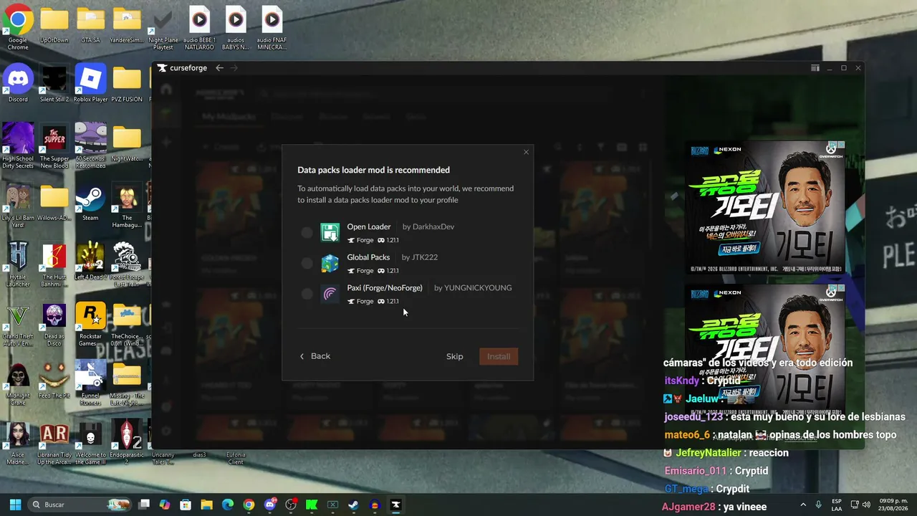917x516 pixels.
Task: Select the Paxi (Forge/NeoForge) radio button
Action: (307, 294)
